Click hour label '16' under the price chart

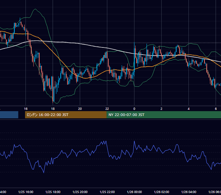tap(26, 109)
